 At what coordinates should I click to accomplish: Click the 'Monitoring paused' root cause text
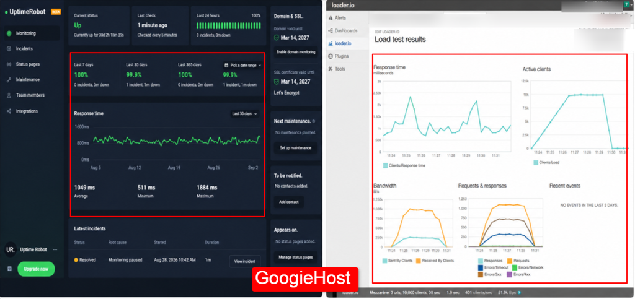click(125, 260)
